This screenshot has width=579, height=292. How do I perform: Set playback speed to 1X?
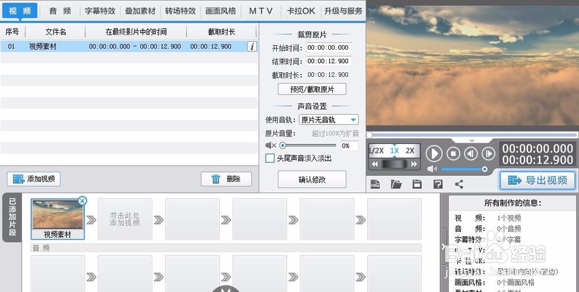click(x=394, y=151)
